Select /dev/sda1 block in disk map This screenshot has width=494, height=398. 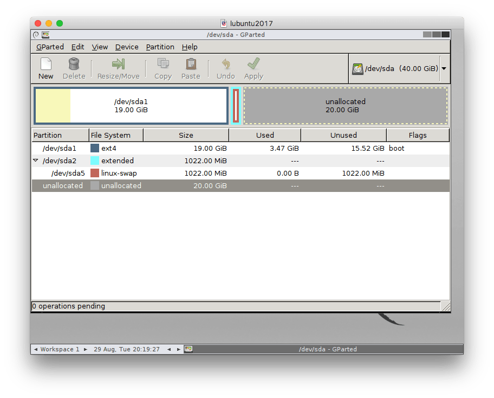(131, 106)
